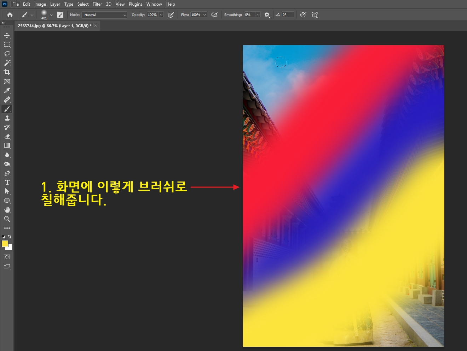Select the Clone Stamp tool
467x351 pixels.
(7, 118)
